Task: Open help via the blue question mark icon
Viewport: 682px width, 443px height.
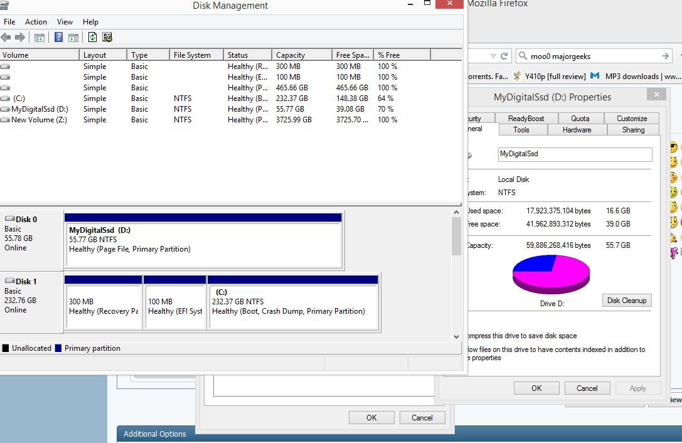Action: point(58,37)
